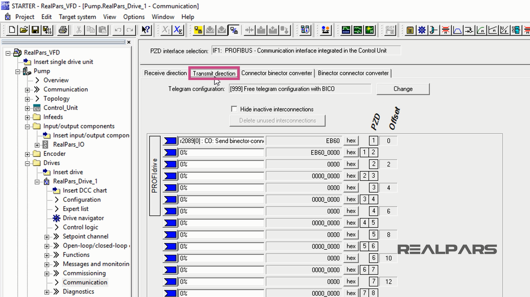Viewport: 530px width, 297px height.
Task: Open the symbol browser balance-scale icon
Action: click(326, 30)
